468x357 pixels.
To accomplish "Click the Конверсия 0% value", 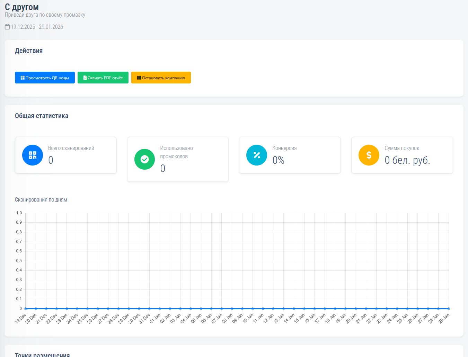I will click(278, 160).
